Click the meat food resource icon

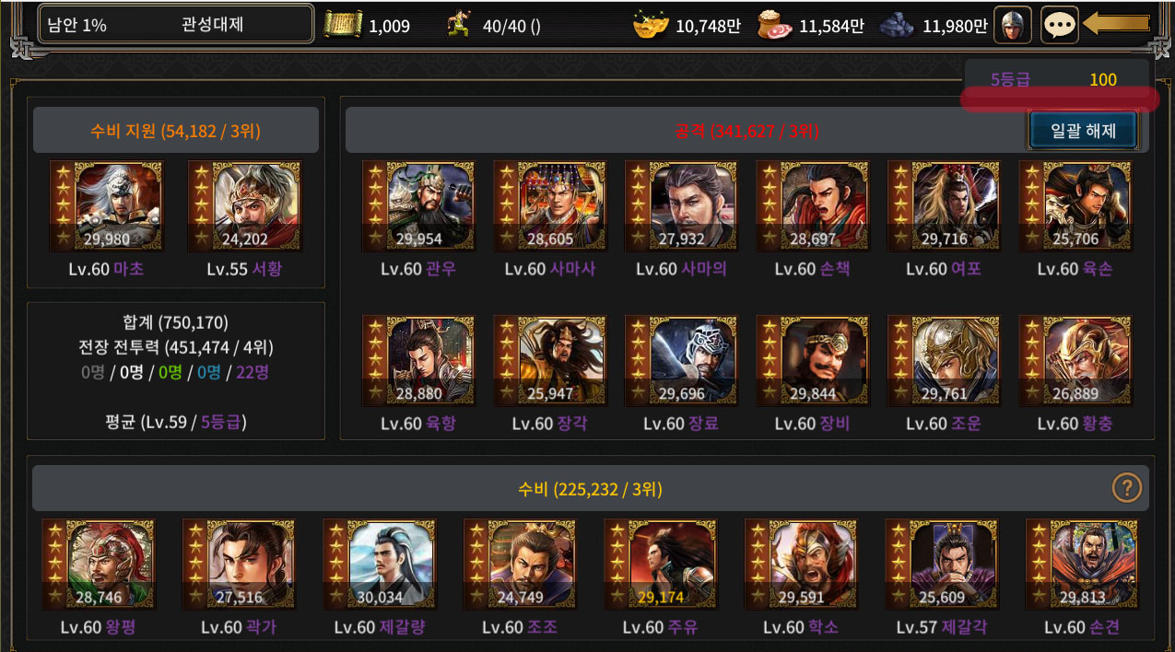click(774, 26)
